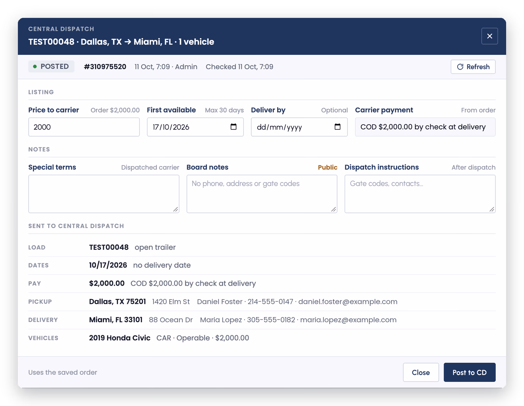Click 'After dispatch' hint text
Screen dimensions: 524x406
pyautogui.click(x=474, y=168)
